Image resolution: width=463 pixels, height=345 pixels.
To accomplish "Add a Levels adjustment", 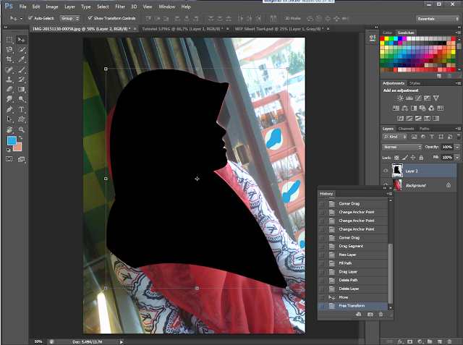I will [x=409, y=98].
